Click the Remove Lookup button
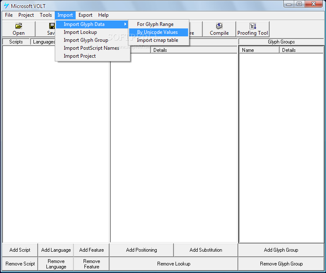 click(173, 264)
